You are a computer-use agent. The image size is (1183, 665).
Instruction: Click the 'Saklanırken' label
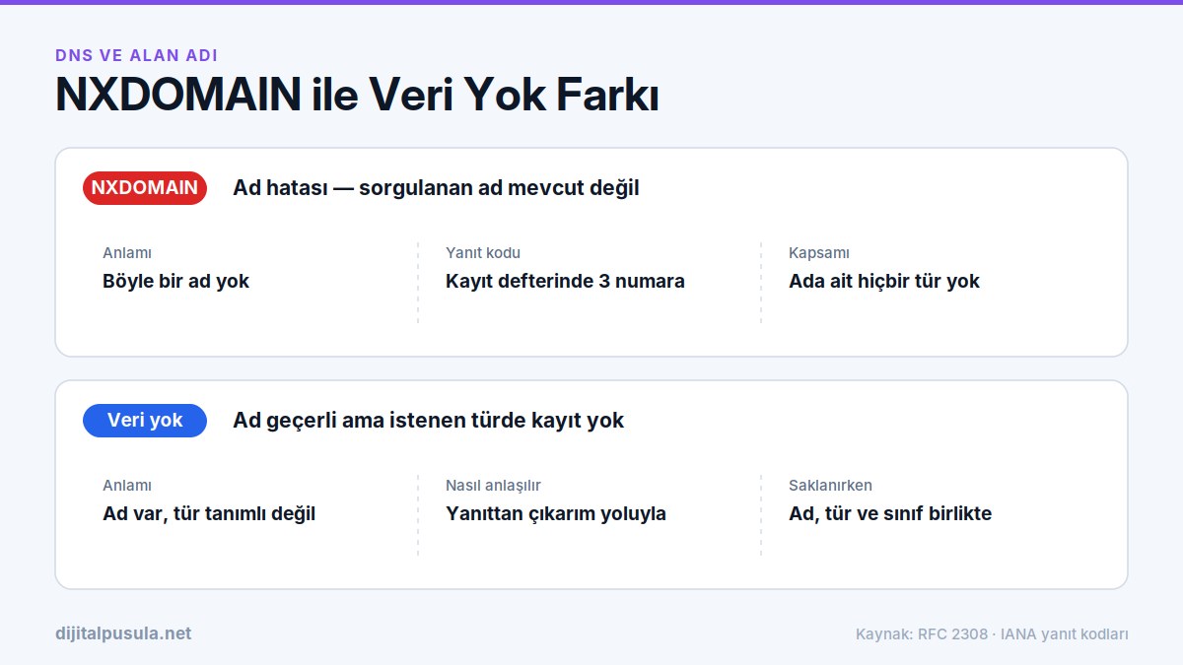[830, 486]
